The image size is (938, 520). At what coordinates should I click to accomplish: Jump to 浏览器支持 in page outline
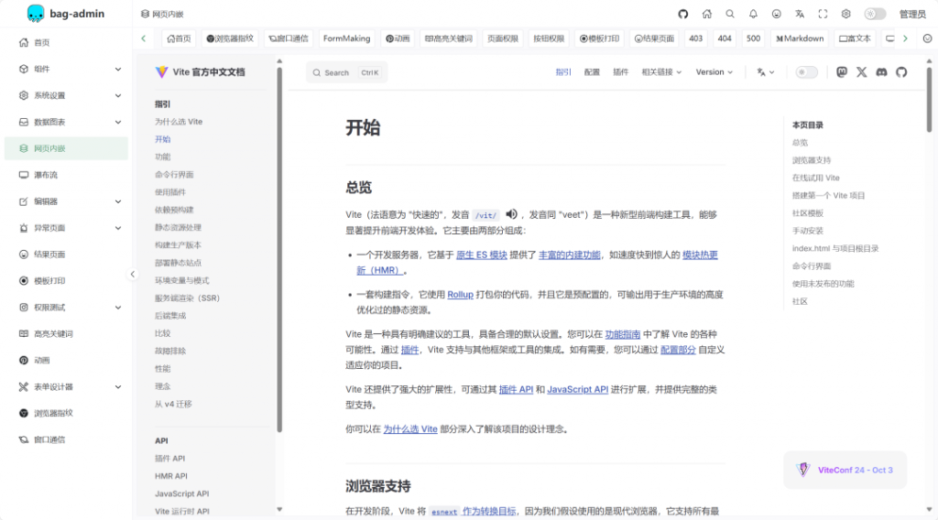[812, 160]
